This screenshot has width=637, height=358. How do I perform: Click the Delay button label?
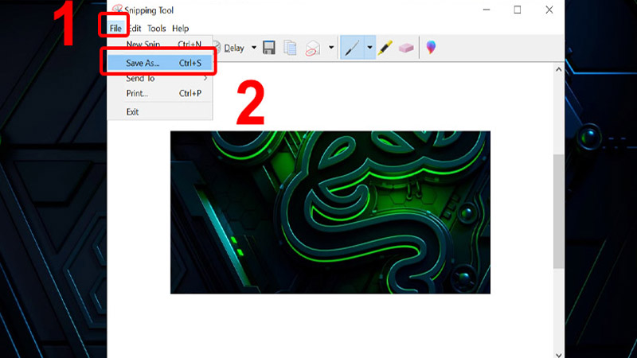pos(234,48)
